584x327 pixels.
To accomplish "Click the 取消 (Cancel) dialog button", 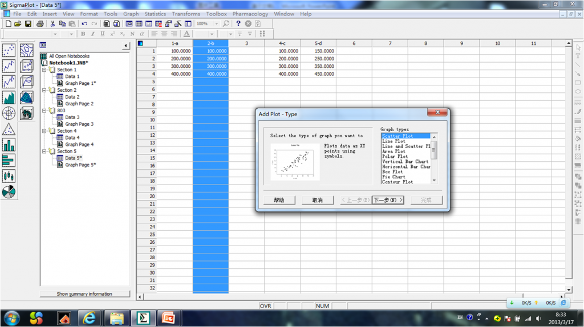I will 317,200.
